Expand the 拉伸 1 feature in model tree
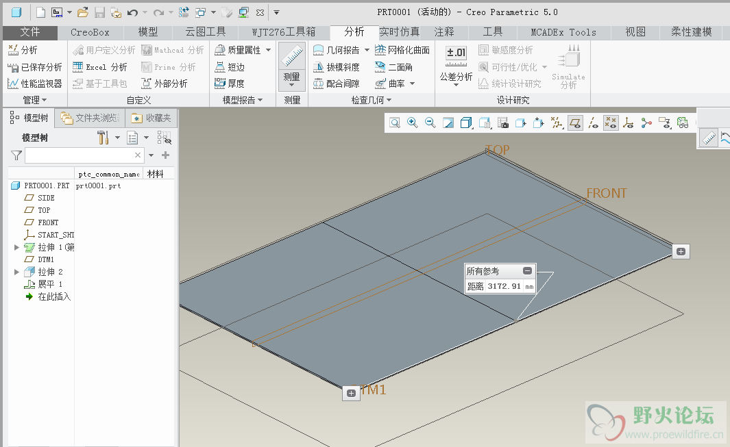The width and height of the screenshot is (730, 447). [17, 247]
